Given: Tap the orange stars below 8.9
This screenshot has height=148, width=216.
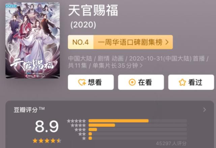Looking at the screenshot, I should point(47,141).
